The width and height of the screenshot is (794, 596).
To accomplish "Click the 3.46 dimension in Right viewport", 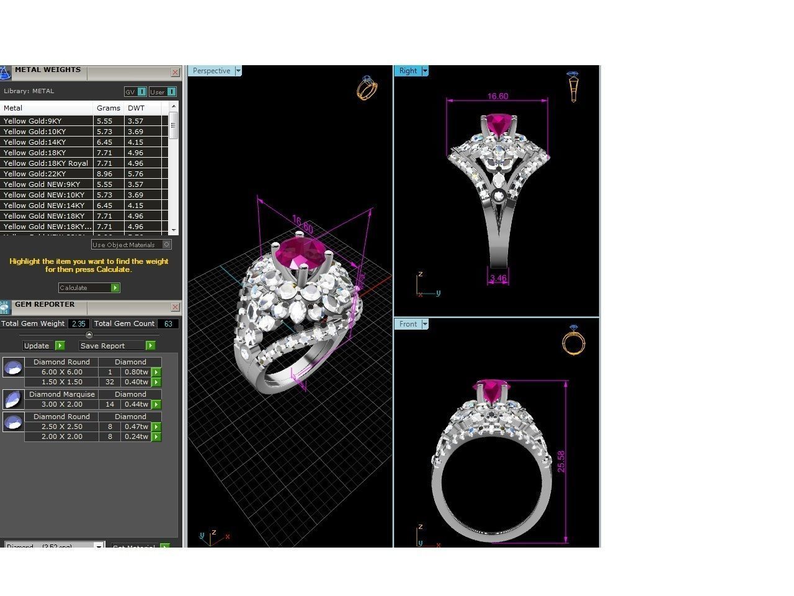I will pyautogui.click(x=498, y=279).
